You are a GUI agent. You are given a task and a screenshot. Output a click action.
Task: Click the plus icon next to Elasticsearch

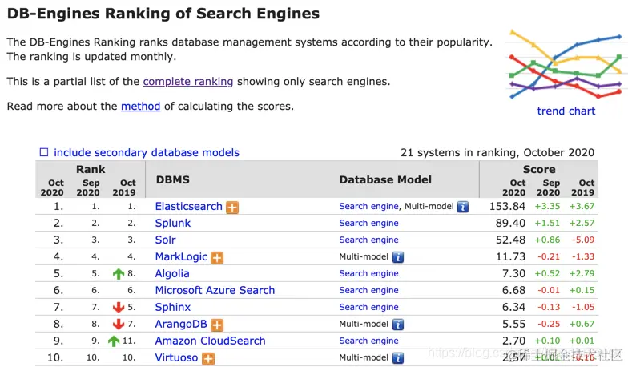pos(232,207)
